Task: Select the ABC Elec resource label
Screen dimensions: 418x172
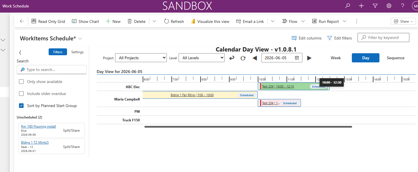Action: 133,87
